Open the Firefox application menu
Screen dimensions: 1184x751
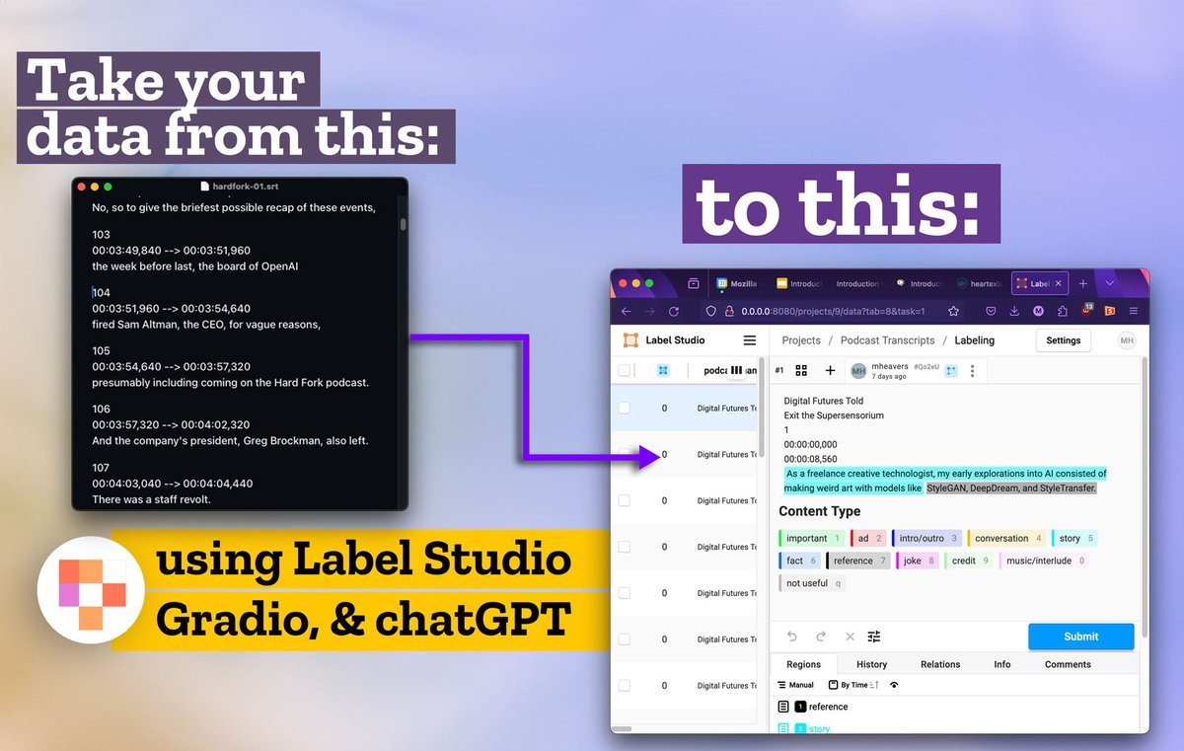(x=1134, y=311)
